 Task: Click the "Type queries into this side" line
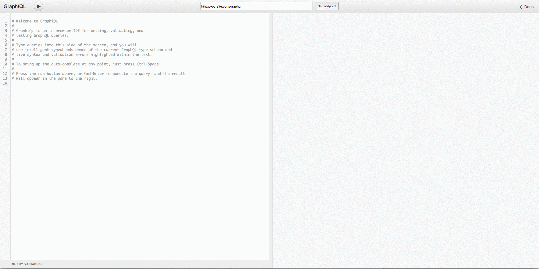(76, 45)
